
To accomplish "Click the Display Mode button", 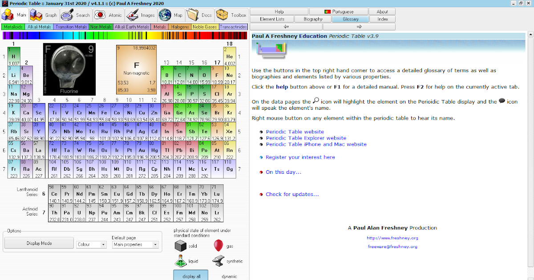I will (39, 243).
